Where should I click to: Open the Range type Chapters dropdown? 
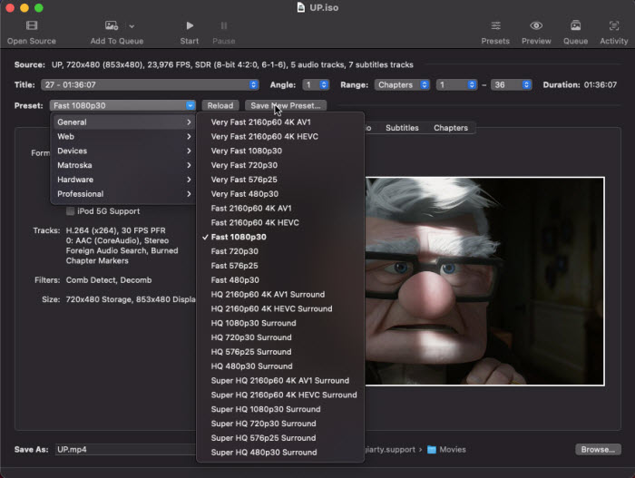coord(402,84)
